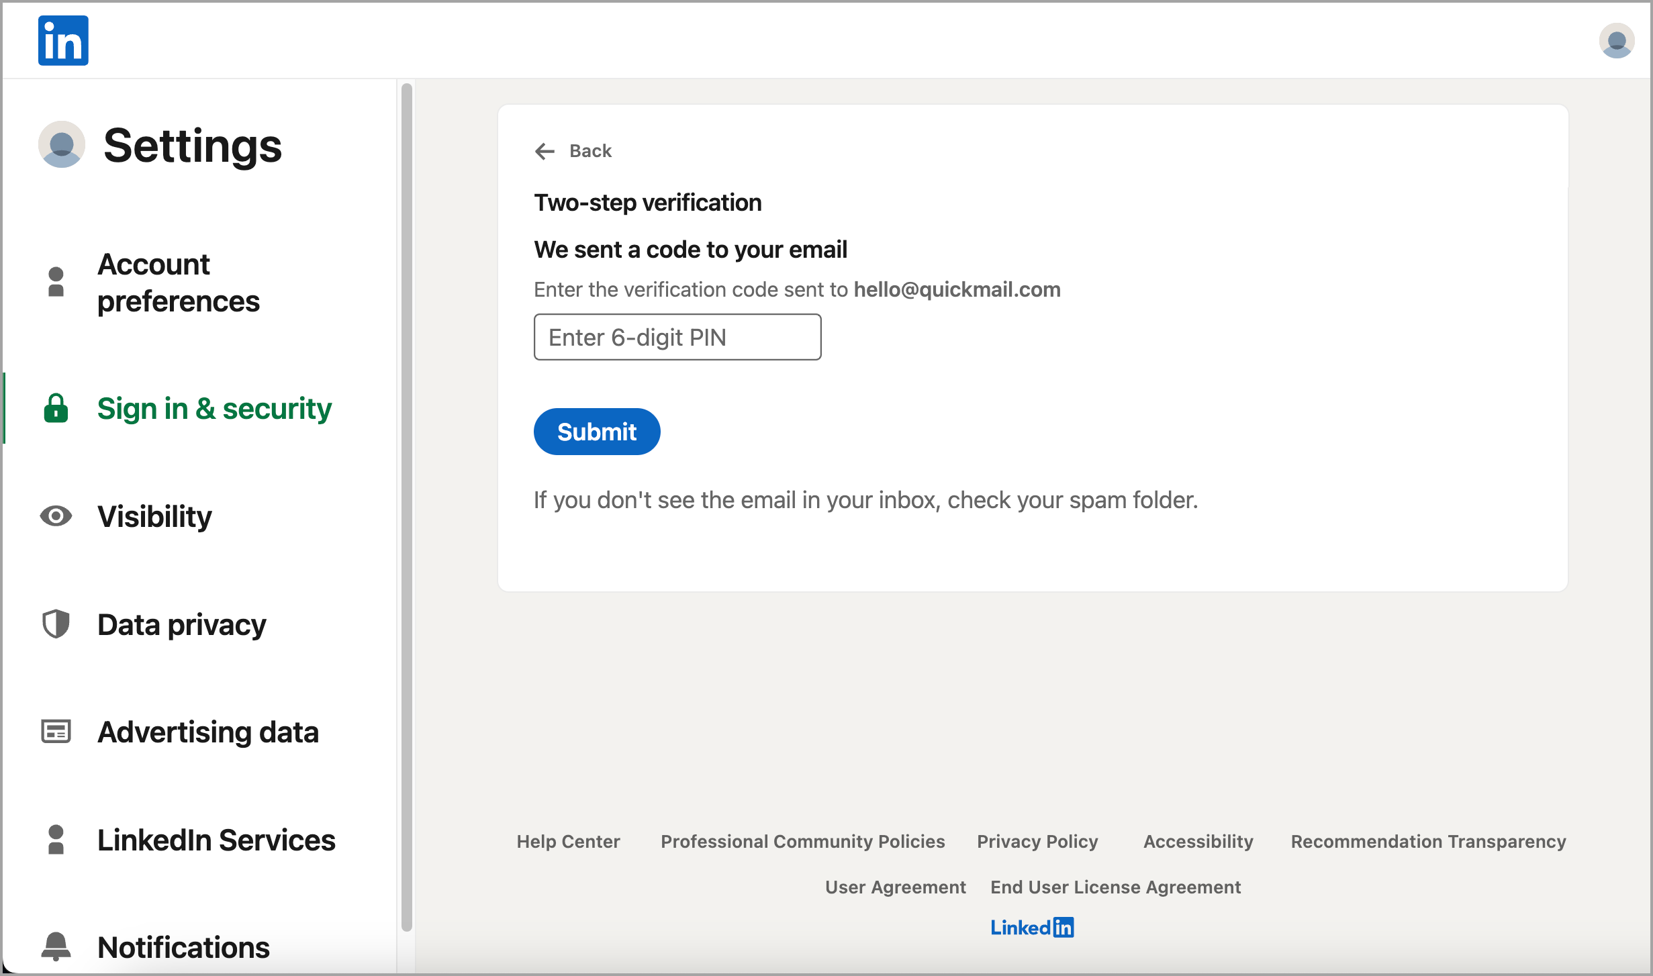Click the Advertising data newspaper icon

click(x=56, y=732)
